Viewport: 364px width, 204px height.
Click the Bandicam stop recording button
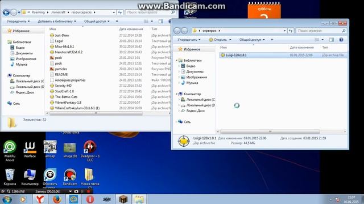click(89, 192)
